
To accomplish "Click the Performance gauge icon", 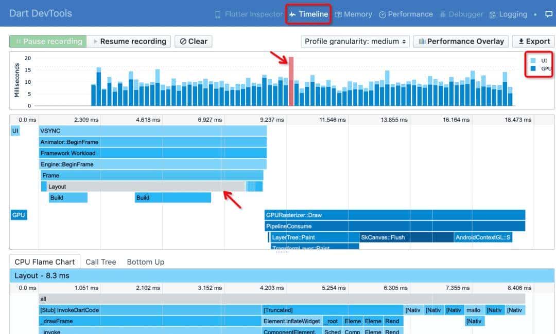I will tap(383, 14).
